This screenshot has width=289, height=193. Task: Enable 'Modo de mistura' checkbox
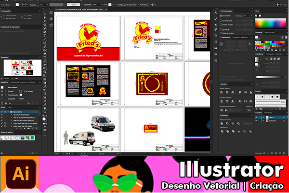pos(221,33)
